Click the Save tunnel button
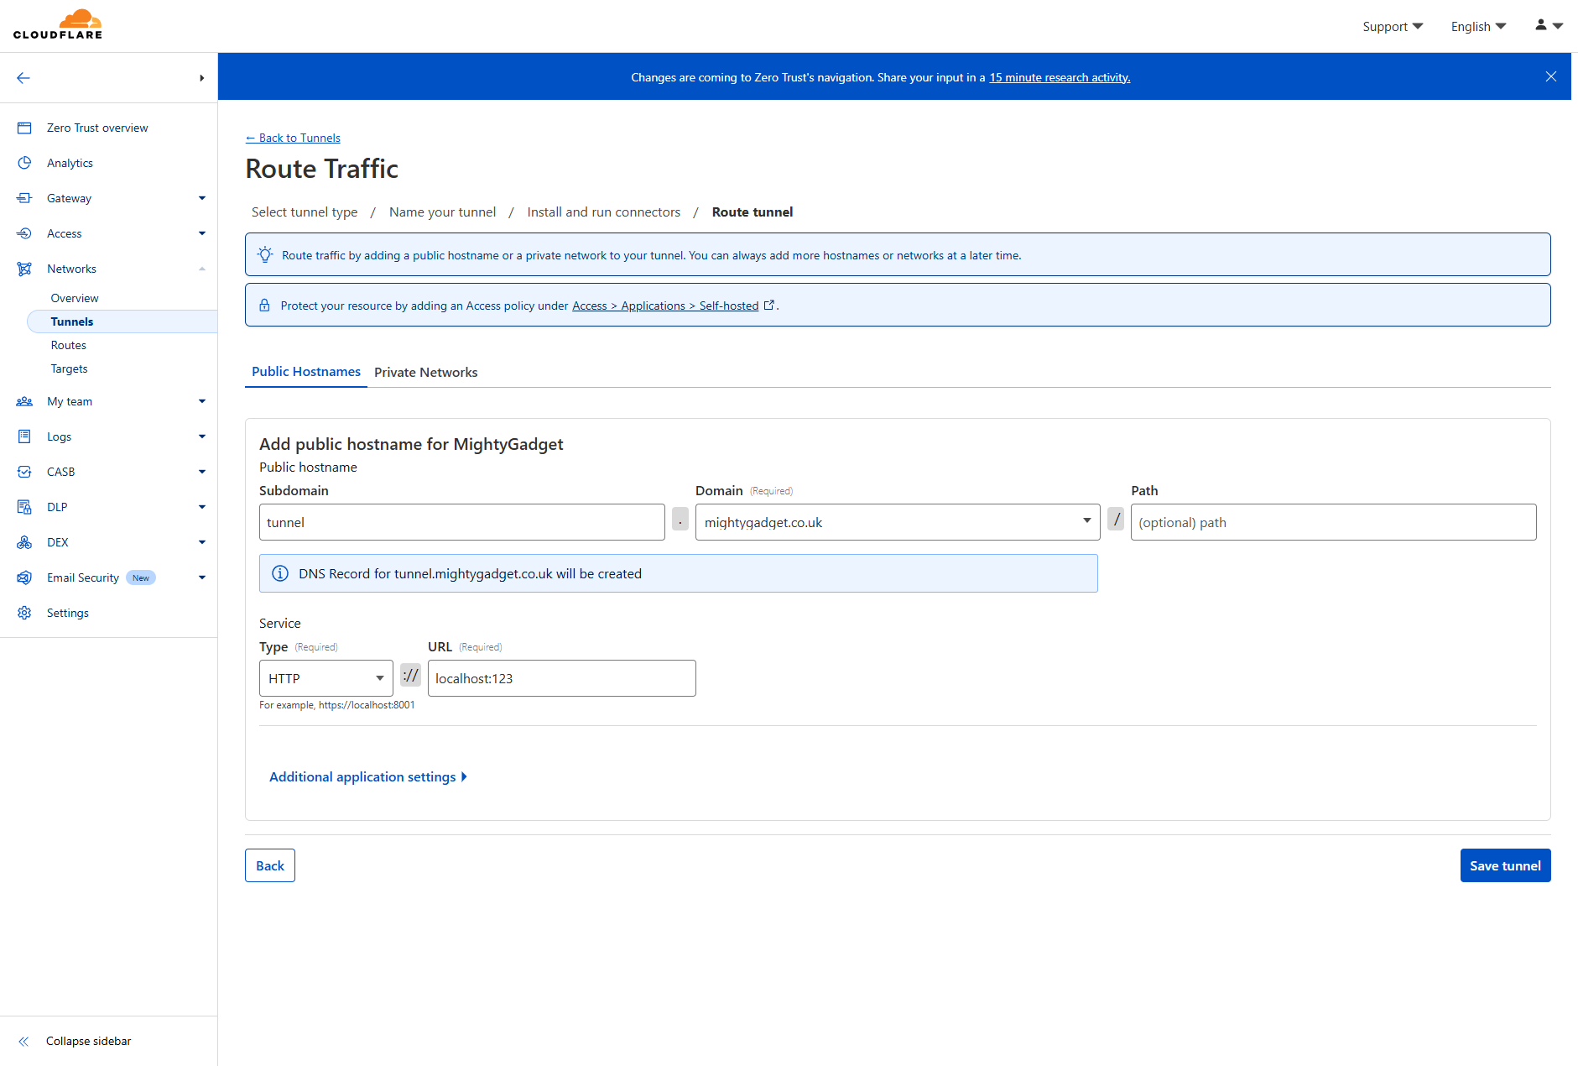1578x1066 pixels. [1505, 865]
